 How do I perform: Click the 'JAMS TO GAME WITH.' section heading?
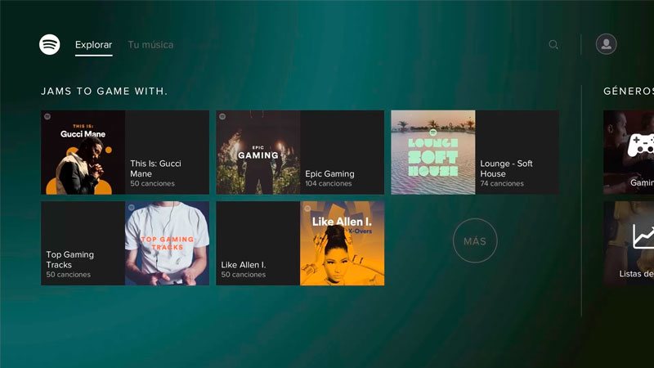(104, 92)
